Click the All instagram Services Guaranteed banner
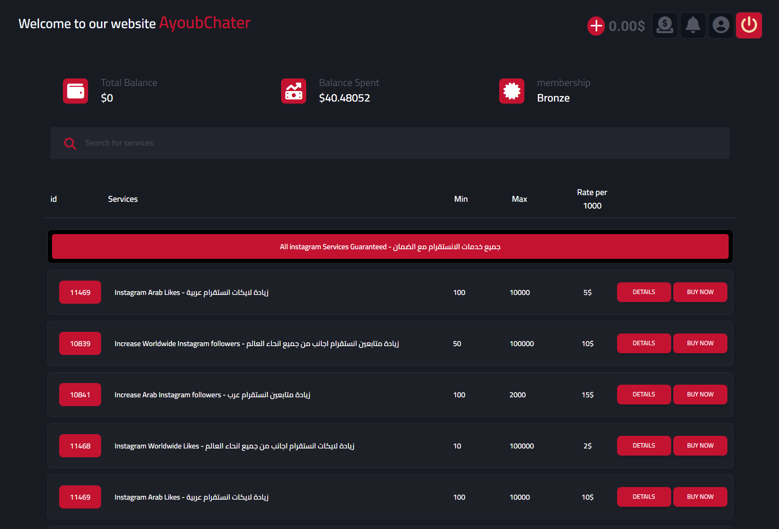This screenshot has height=529, width=779. tap(390, 247)
